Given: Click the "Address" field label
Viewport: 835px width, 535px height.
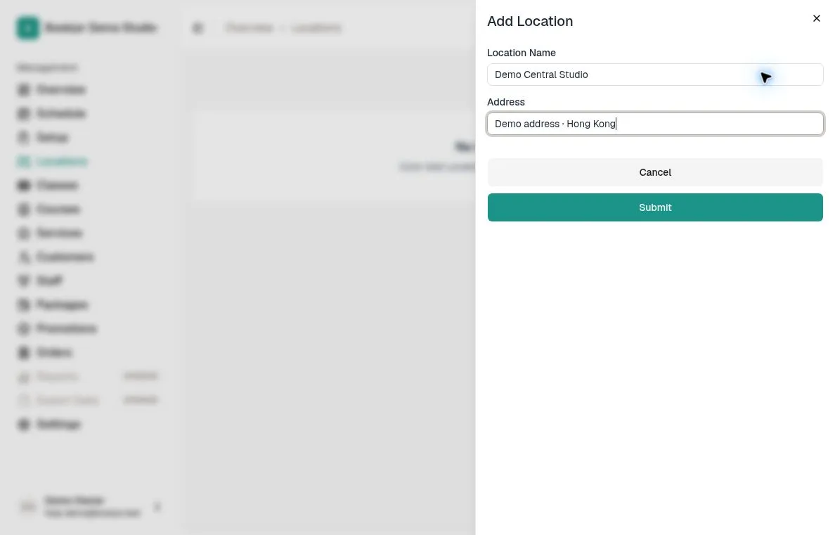Looking at the screenshot, I should point(506,102).
